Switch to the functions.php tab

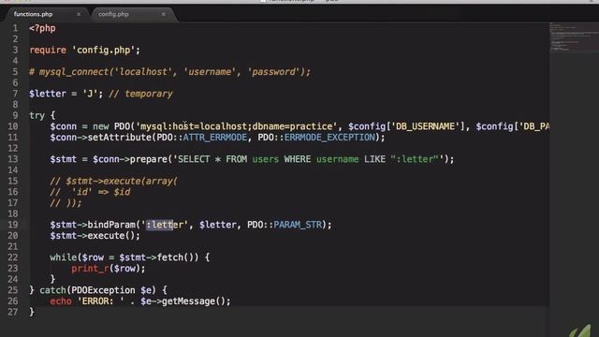click(34, 14)
